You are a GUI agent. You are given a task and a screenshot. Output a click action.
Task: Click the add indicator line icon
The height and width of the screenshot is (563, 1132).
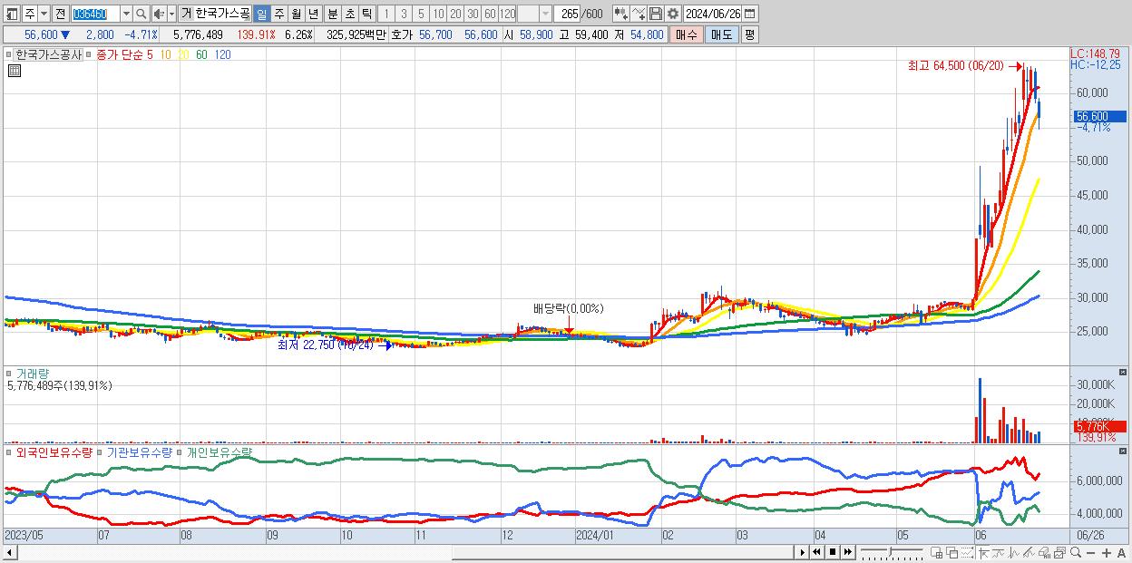point(639,14)
